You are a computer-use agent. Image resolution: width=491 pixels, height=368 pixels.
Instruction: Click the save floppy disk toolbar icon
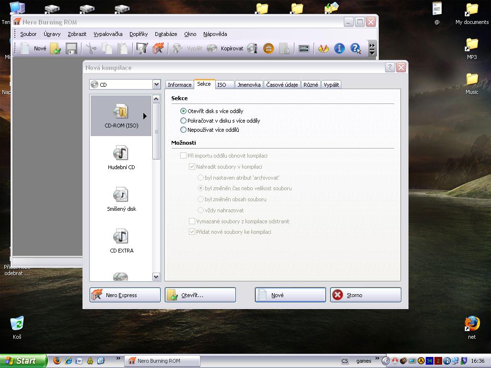click(x=71, y=48)
